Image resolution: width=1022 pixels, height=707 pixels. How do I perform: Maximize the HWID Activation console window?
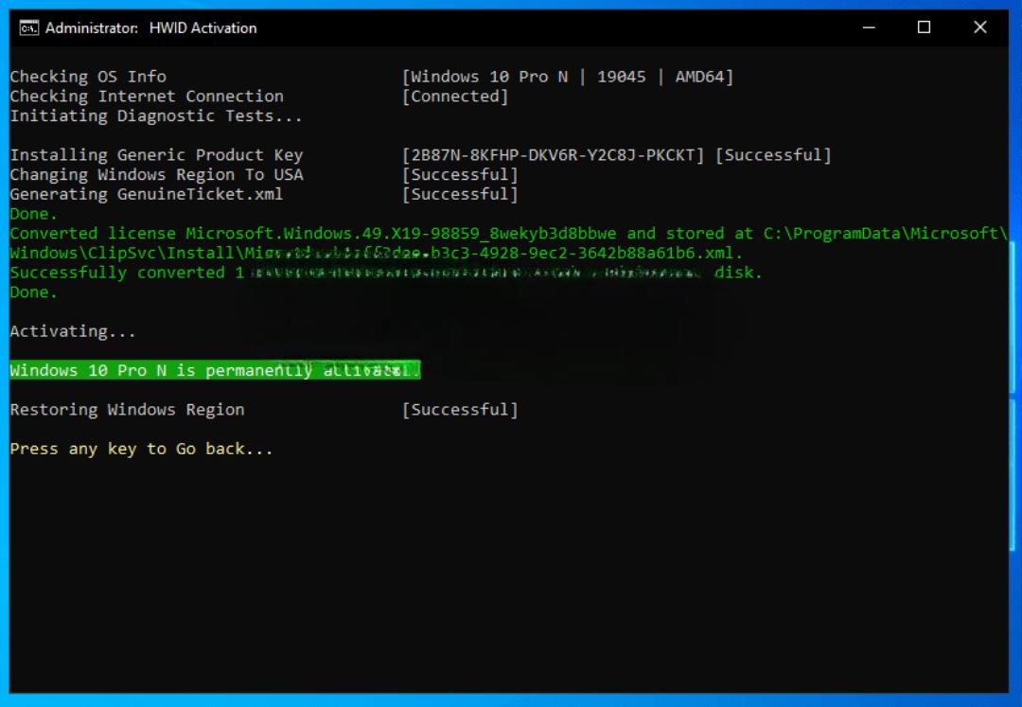[x=924, y=27]
